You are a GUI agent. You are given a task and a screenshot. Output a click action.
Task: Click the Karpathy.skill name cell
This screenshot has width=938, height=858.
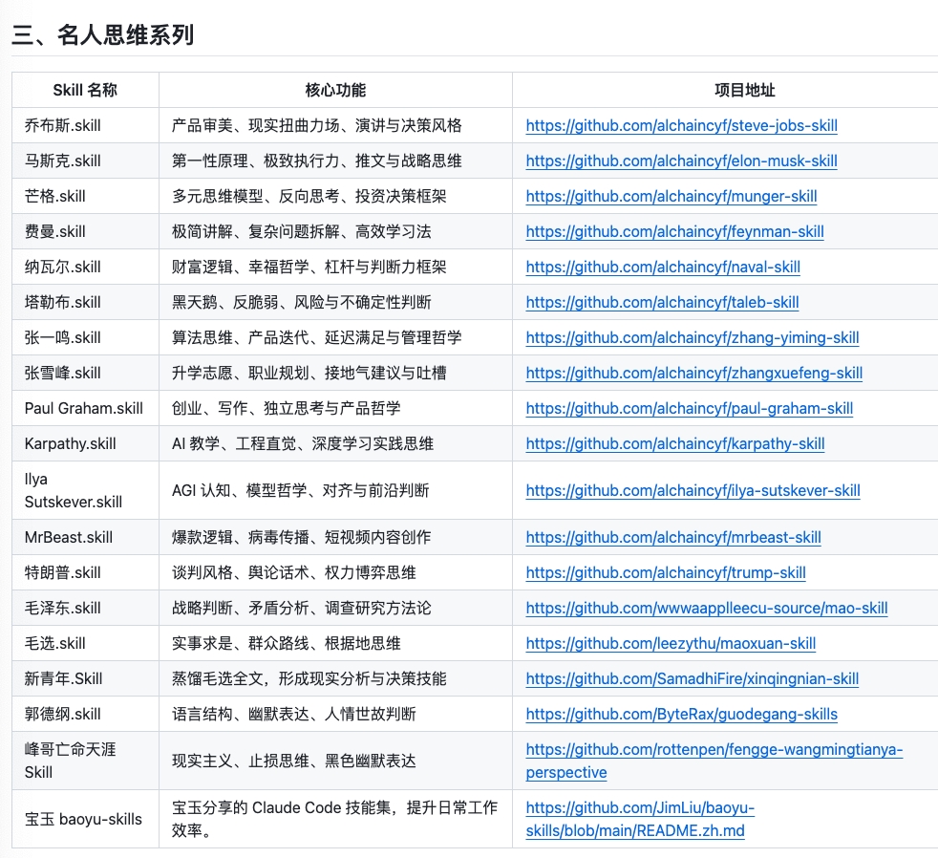tap(85, 443)
